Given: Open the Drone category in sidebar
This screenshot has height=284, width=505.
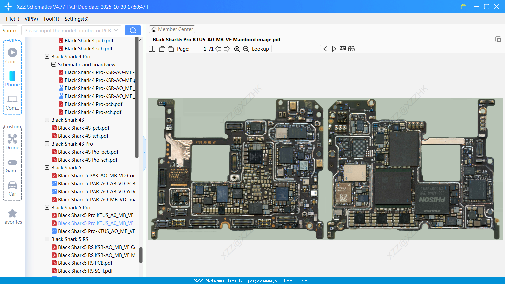Looking at the screenshot, I should [12, 142].
